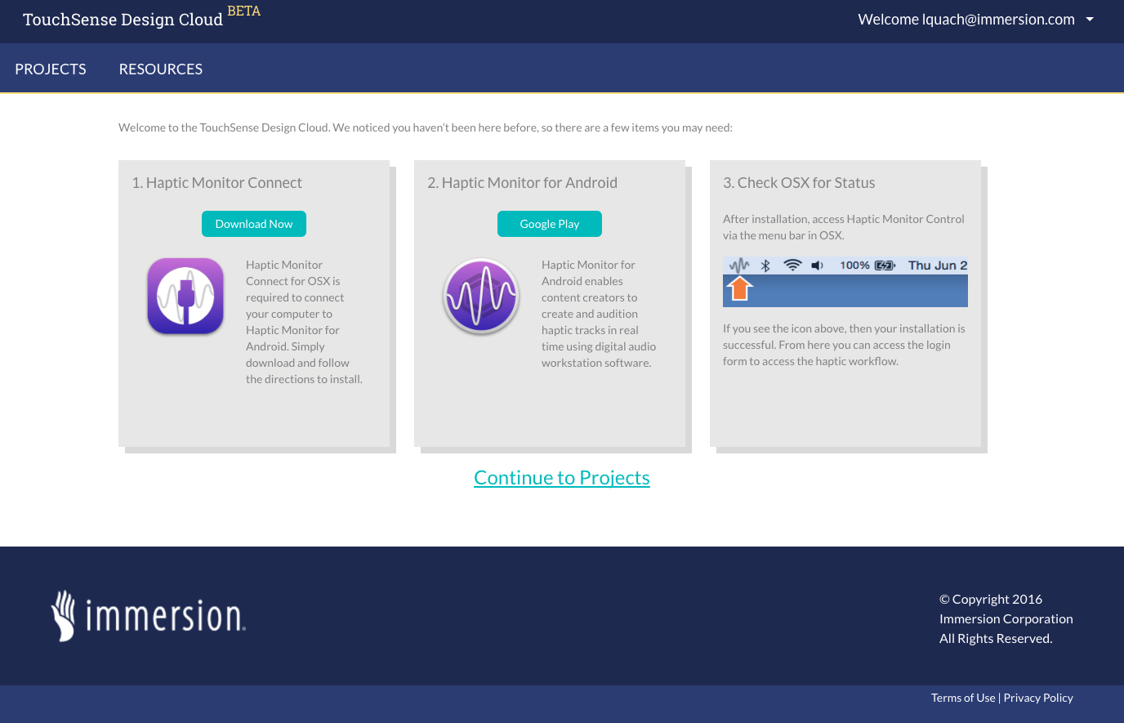Click the Immersion hand logo in footer

[x=63, y=615]
